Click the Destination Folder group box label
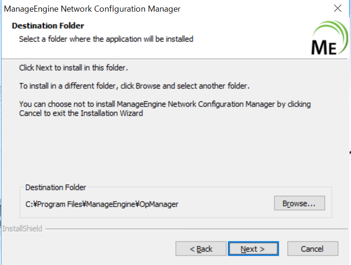 coord(55,187)
